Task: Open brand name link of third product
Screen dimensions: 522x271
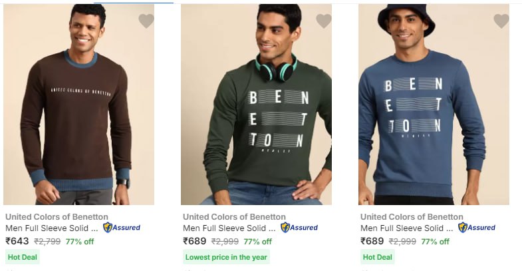Action: tap(412, 216)
